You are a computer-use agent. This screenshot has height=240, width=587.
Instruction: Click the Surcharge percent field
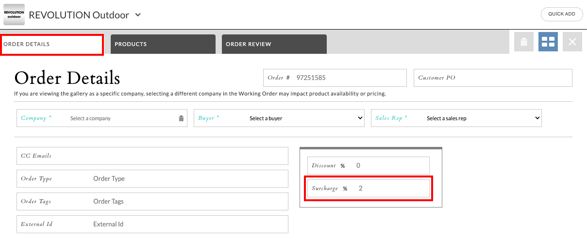click(369, 188)
